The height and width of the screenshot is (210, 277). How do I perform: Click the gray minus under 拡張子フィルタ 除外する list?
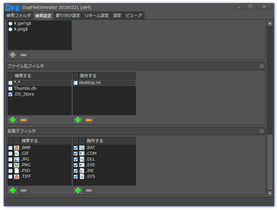(x=89, y=190)
